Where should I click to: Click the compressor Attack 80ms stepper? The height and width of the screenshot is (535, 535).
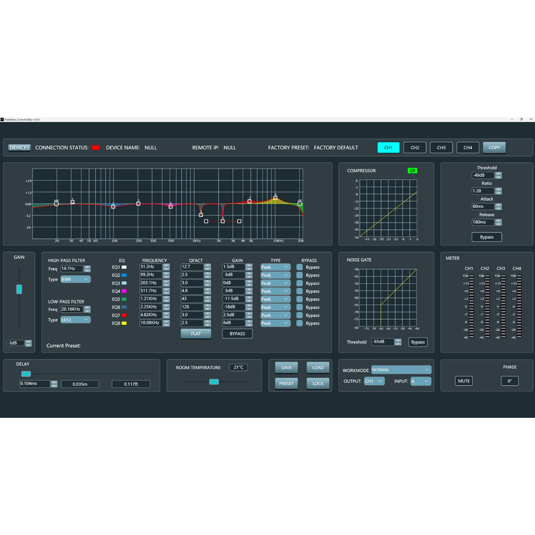(499, 207)
